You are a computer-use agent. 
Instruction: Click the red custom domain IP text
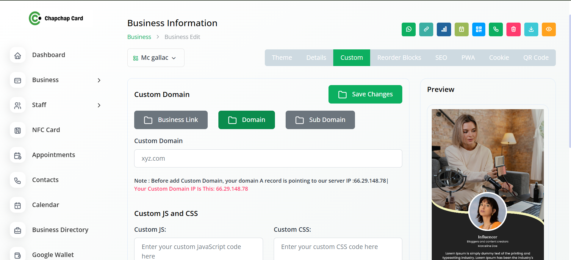[191, 189]
